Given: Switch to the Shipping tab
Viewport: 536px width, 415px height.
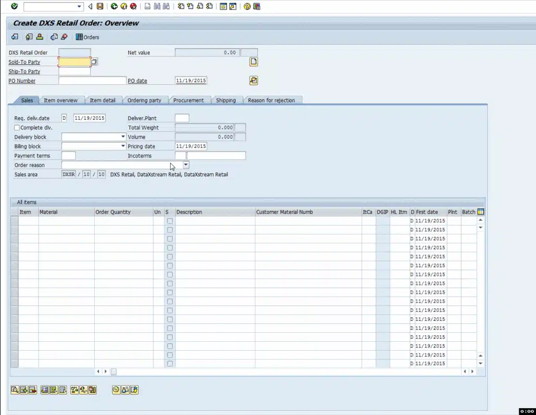Looking at the screenshot, I should [x=227, y=100].
